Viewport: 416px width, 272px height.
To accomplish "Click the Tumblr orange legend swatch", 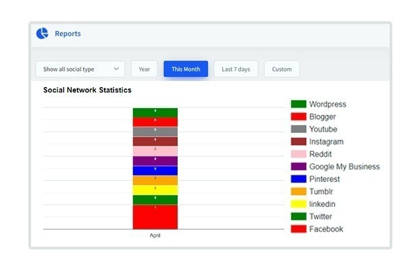I will click(x=298, y=192).
